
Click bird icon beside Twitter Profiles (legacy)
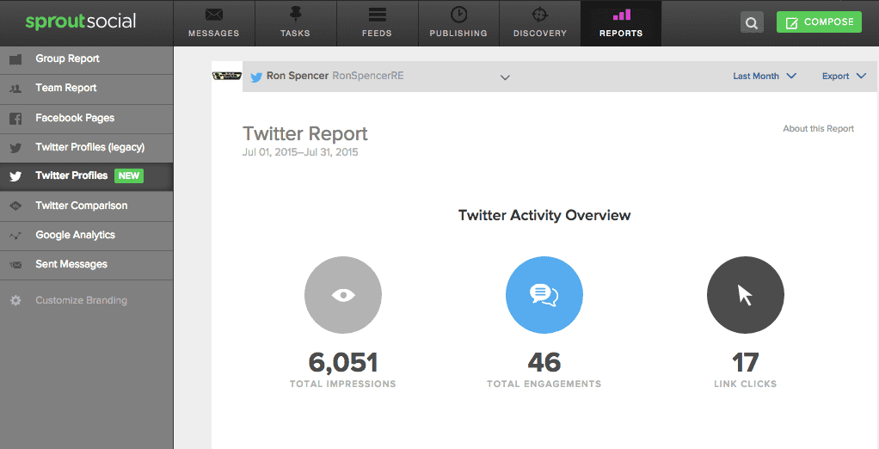pyautogui.click(x=15, y=148)
